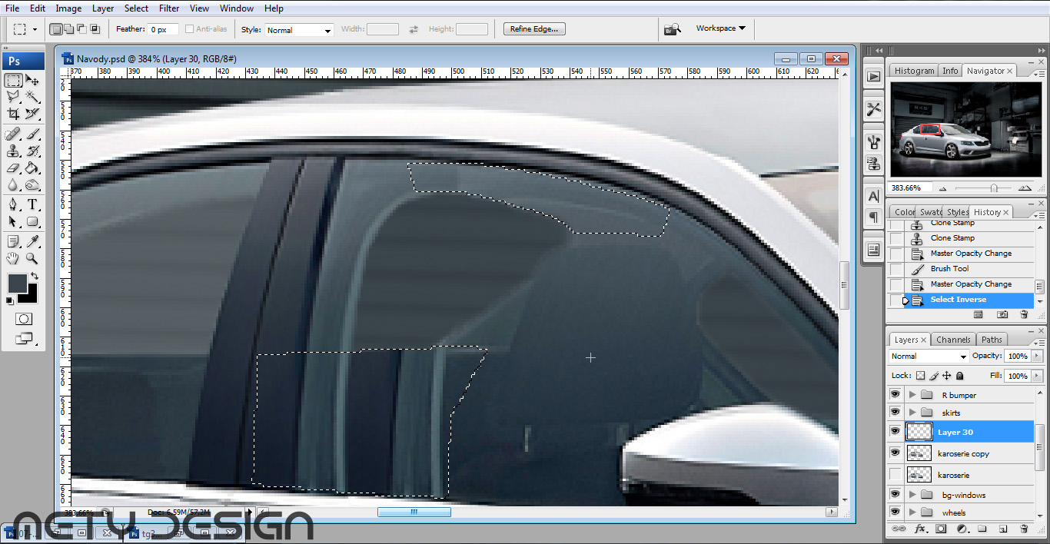
Task: Open the blend mode Normal dropdown
Action: tap(929, 357)
